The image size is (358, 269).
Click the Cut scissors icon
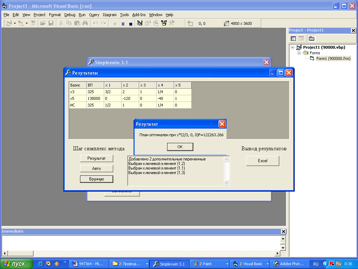pyautogui.click(x=61, y=23)
